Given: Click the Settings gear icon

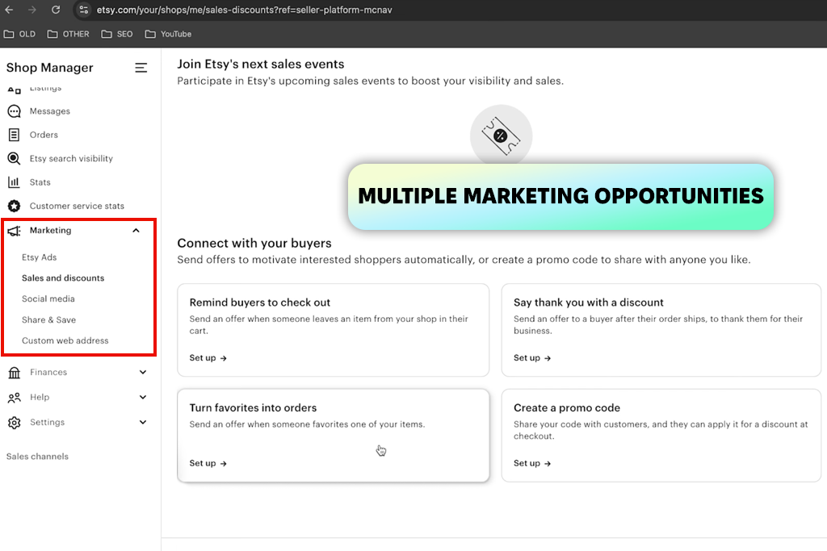Looking at the screenshot, I should 15,423.
